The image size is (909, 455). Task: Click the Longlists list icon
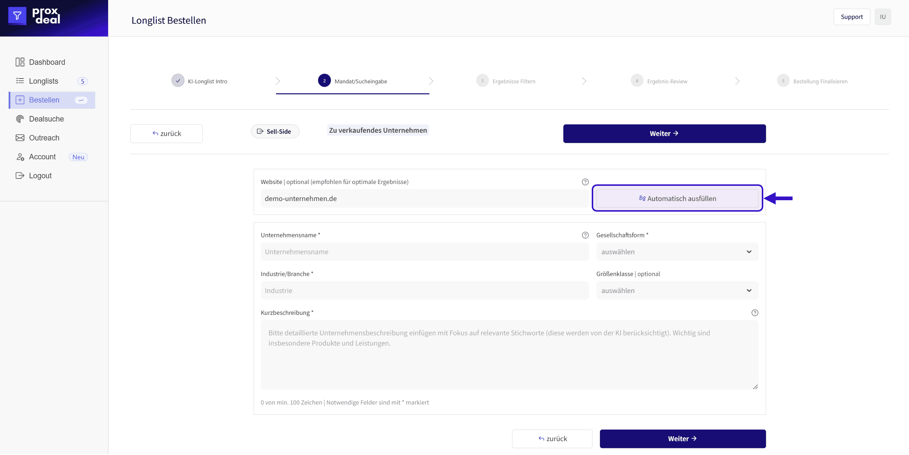click(x=20, y=81)
